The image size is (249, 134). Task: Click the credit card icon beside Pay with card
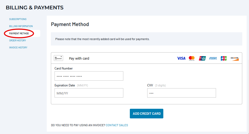coord(58,58)
